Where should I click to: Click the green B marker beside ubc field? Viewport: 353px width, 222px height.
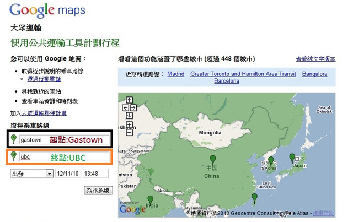(x=13, y=156)
